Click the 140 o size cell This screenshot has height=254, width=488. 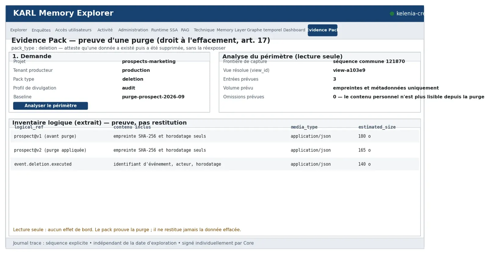364,164
